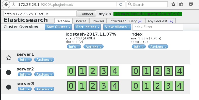Add new Any Request tab via [+]

[x=171, y=21]
